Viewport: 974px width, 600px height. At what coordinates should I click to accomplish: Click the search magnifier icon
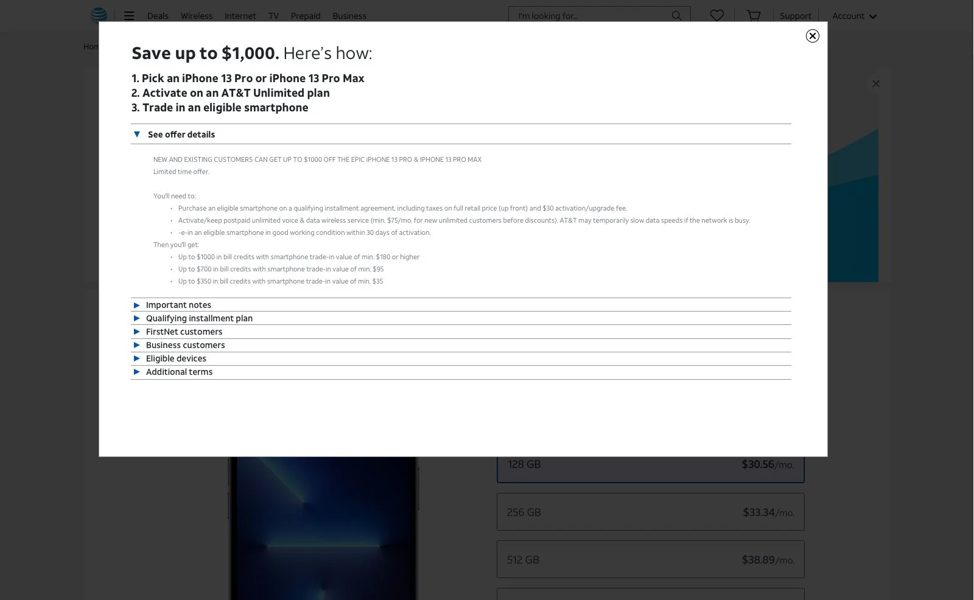(676, 16)
